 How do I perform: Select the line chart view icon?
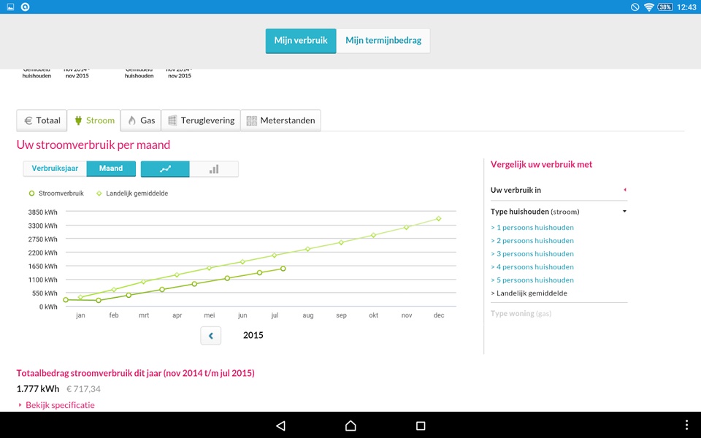[165, 169]
